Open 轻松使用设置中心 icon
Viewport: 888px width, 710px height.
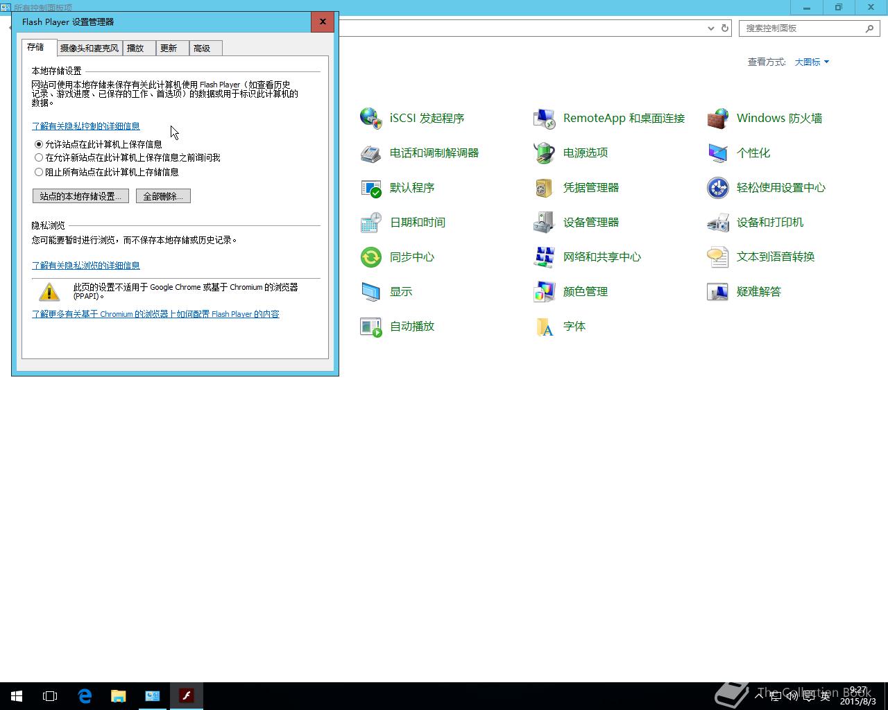(x=718, y=187)
